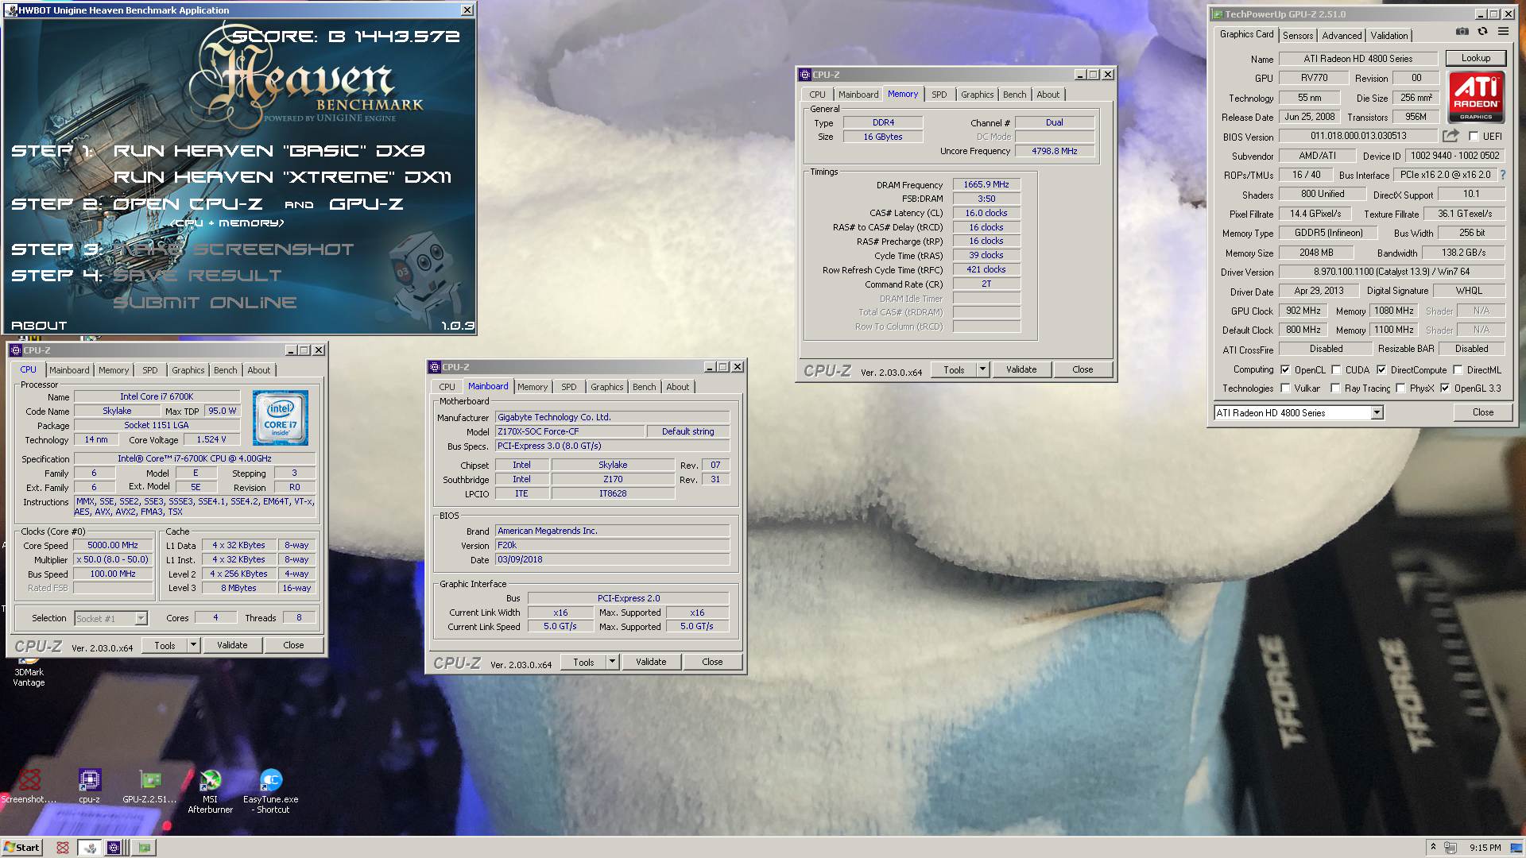Show hidden system tray icons
Viewport: 1526px width, 858px height.
pos(1433,848)
